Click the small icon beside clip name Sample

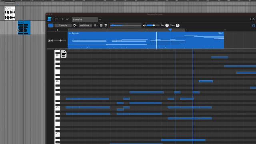click(x=70, y=33)
